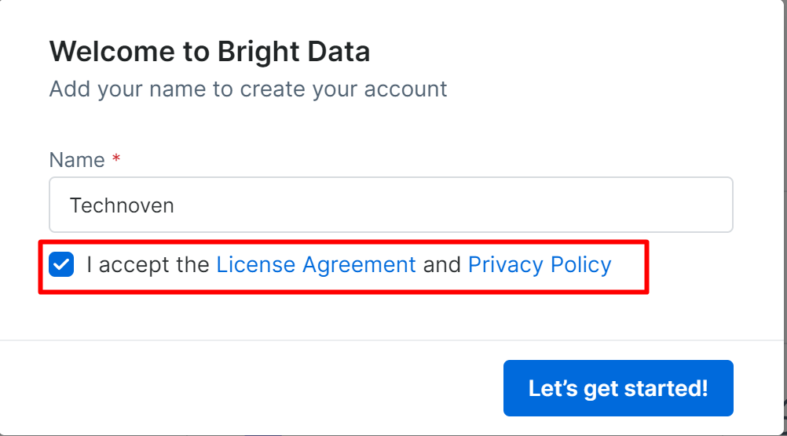787x436 pixels.
Task: Open the License Agreement link
Action: pyautogui.click(x=316, y=265)
